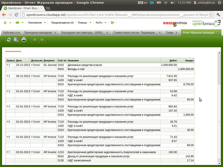Click the green quick launch arrow icon
Viewport: 223px width, 167px height.
(x=17, y=23)
